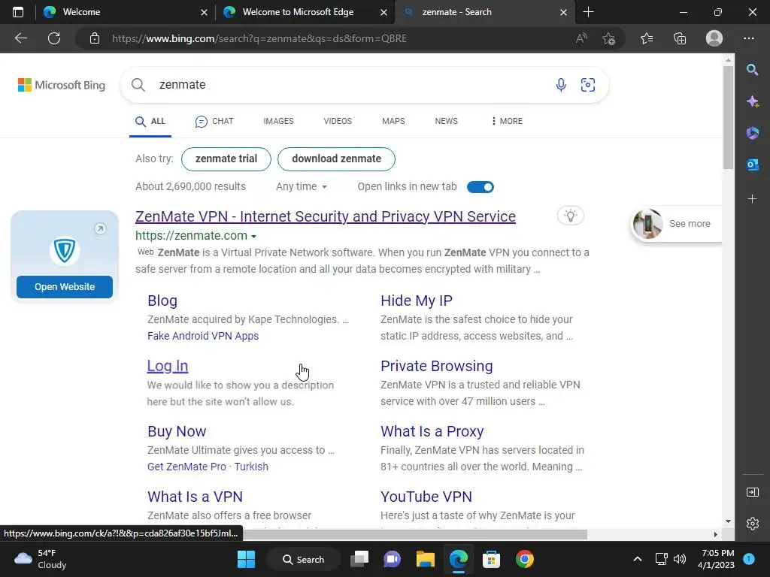Viewport: 770px width, 577px height.
Task: Expand Any time filter dropdown
Action: (302, 187)
